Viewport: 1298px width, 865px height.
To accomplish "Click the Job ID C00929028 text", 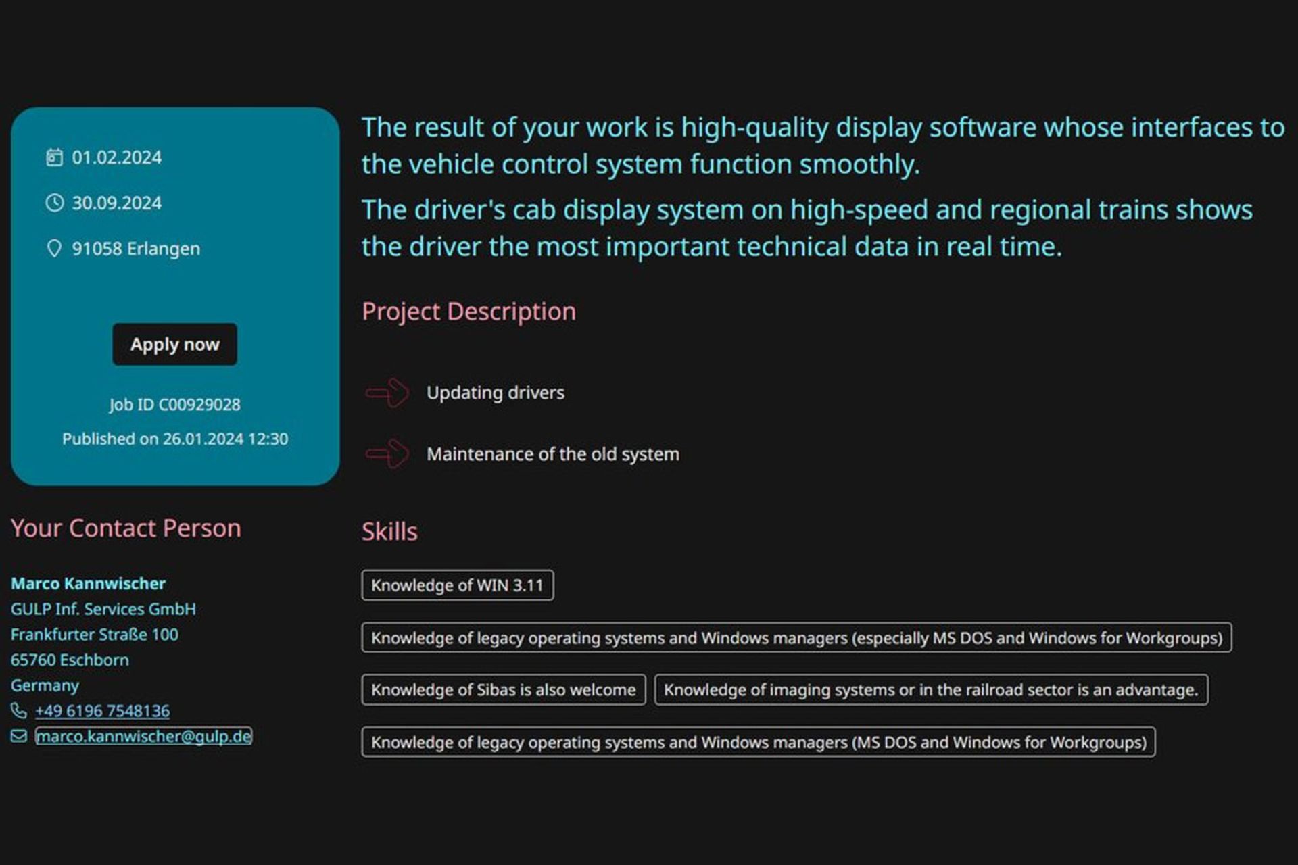I will [174, 404].
